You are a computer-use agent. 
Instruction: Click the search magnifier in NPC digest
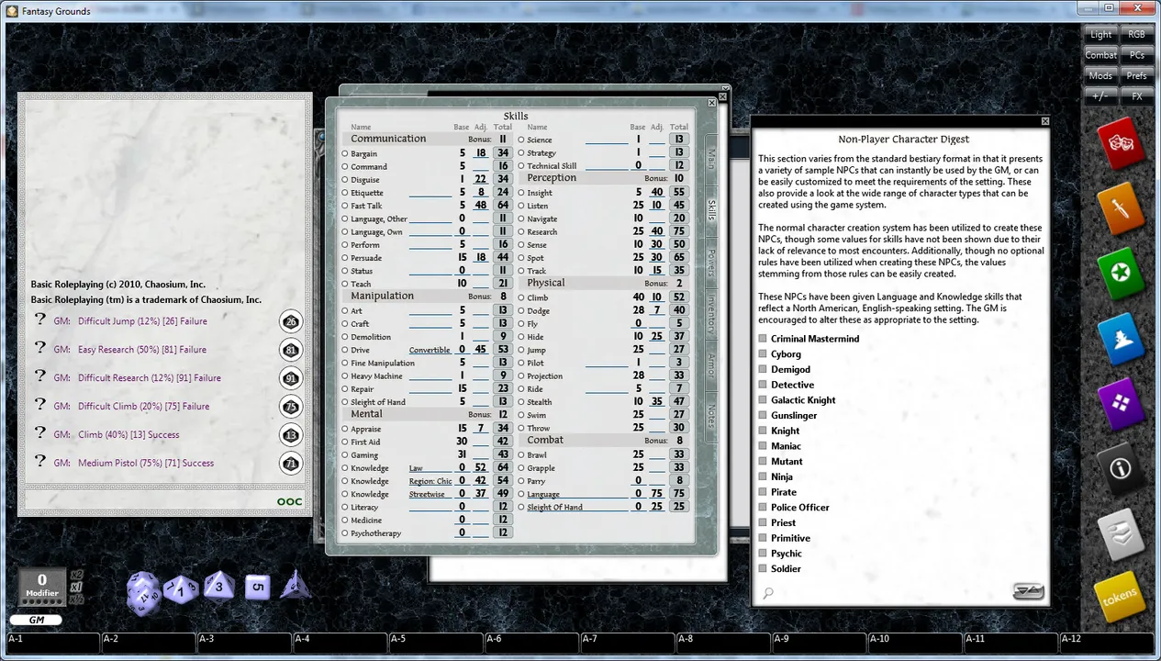[x=768, y=593]
